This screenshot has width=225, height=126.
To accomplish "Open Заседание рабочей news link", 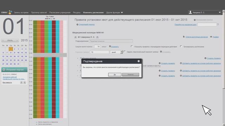I will coord(14,78).
